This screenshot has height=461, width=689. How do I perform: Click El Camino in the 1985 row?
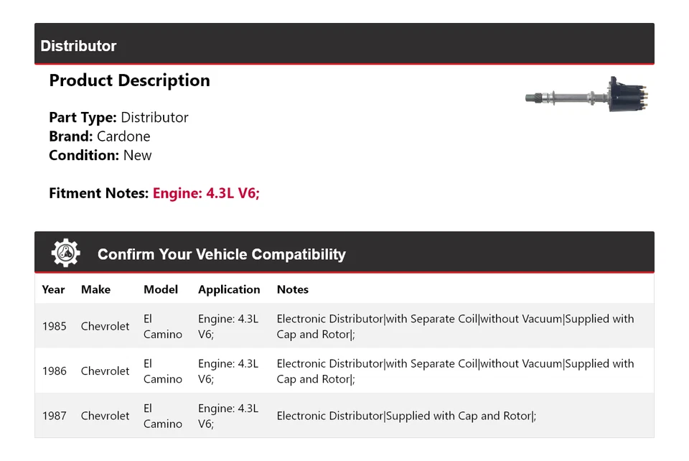point(163,326)
